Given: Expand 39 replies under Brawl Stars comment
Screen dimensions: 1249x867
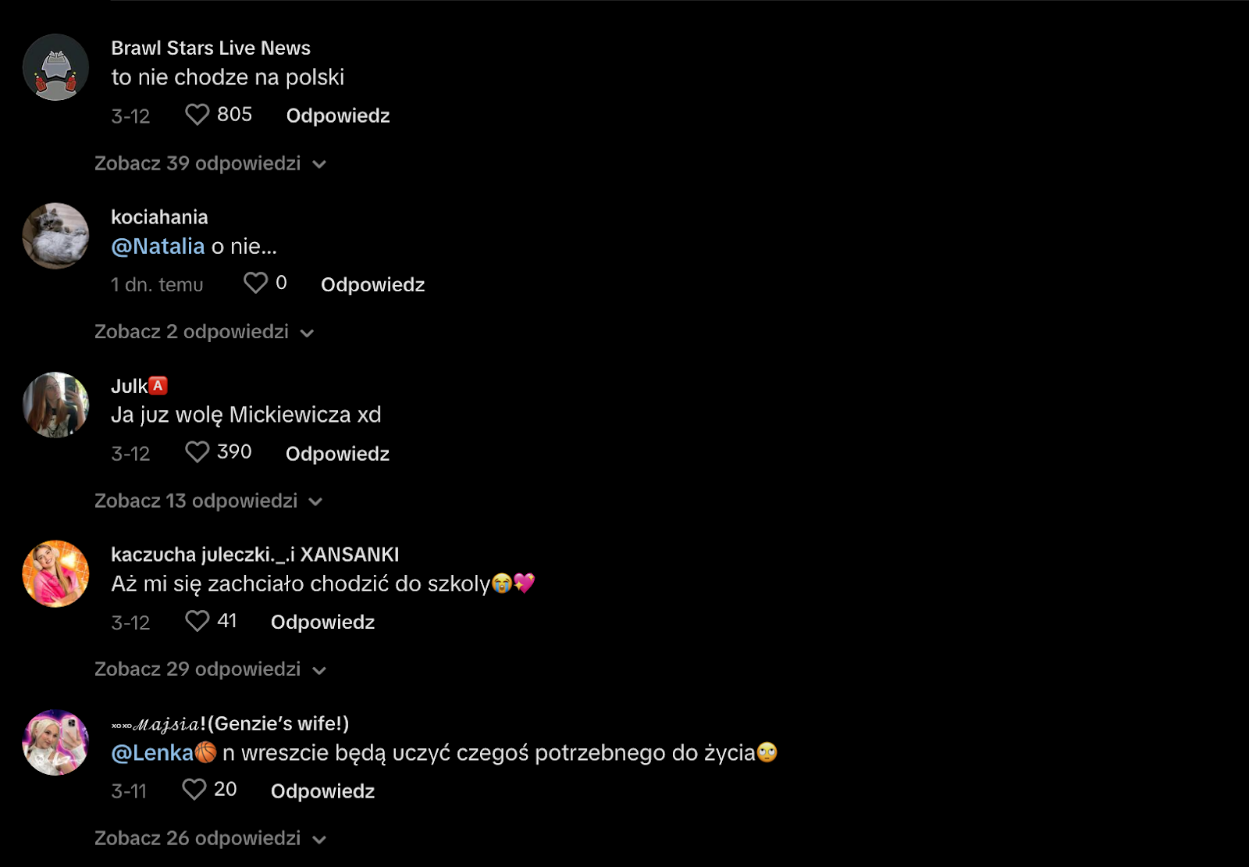Looking at the screenshot, I should pos(210,163).
